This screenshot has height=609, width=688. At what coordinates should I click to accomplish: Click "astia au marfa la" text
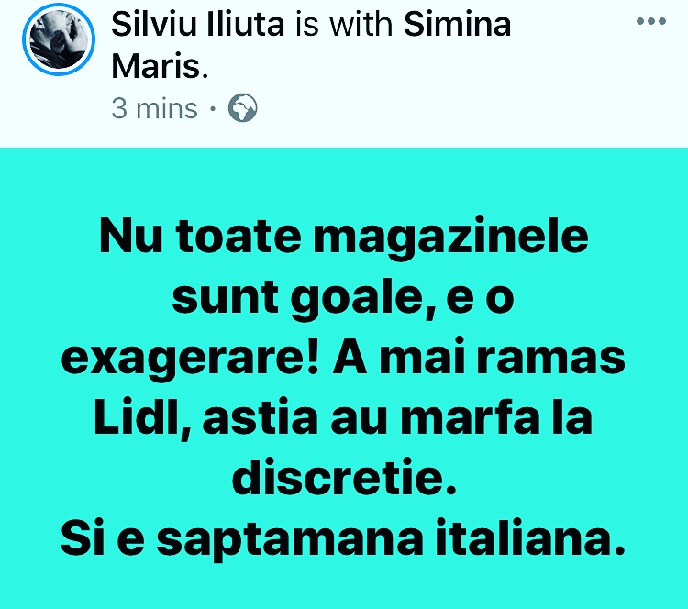[397, 416]
